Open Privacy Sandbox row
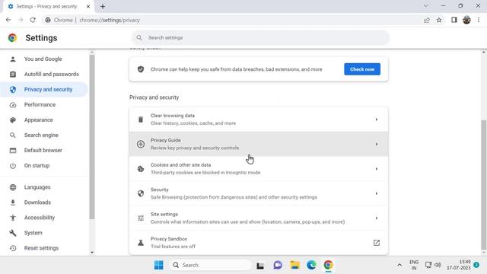The height and width of the screenshot is (274, 487). [259, 242]
